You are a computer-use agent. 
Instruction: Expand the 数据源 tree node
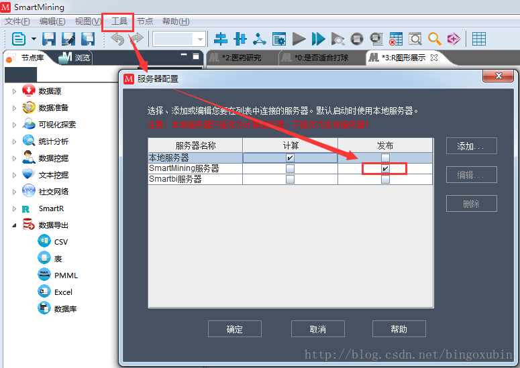[14, 91]
